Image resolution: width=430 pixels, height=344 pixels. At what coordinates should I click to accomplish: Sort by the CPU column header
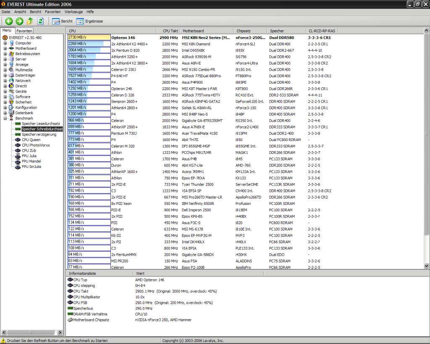111,31
